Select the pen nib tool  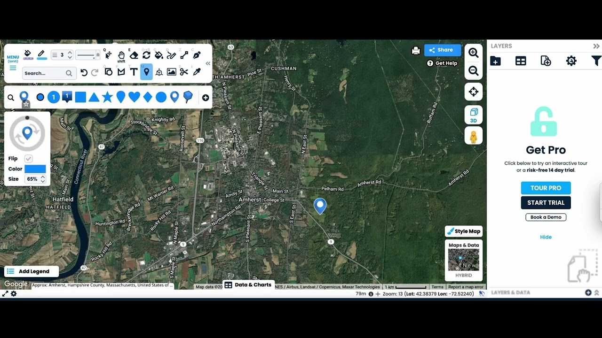(x=197, y=55)
